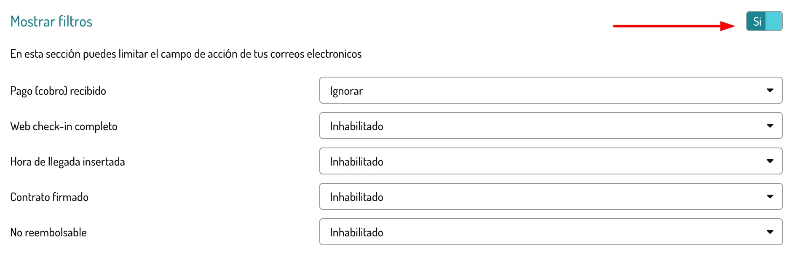This screenshot has width=792, height=268.
Task: Click the Mostrar filtros heading
Action: (x=51, y=21)
